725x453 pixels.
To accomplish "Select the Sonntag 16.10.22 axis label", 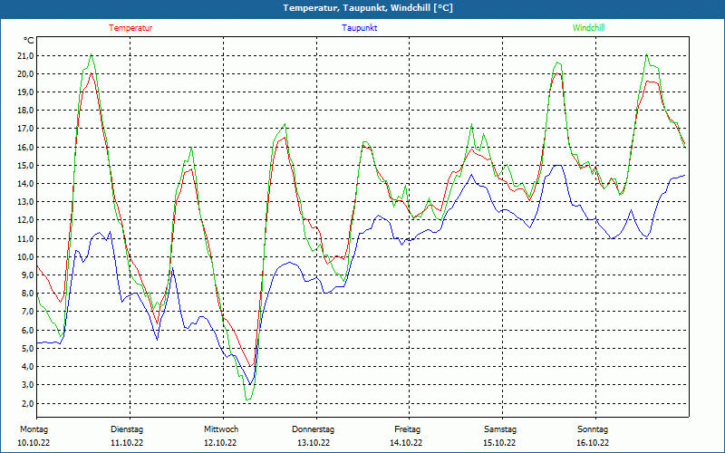I will click(x=593, y=436).
